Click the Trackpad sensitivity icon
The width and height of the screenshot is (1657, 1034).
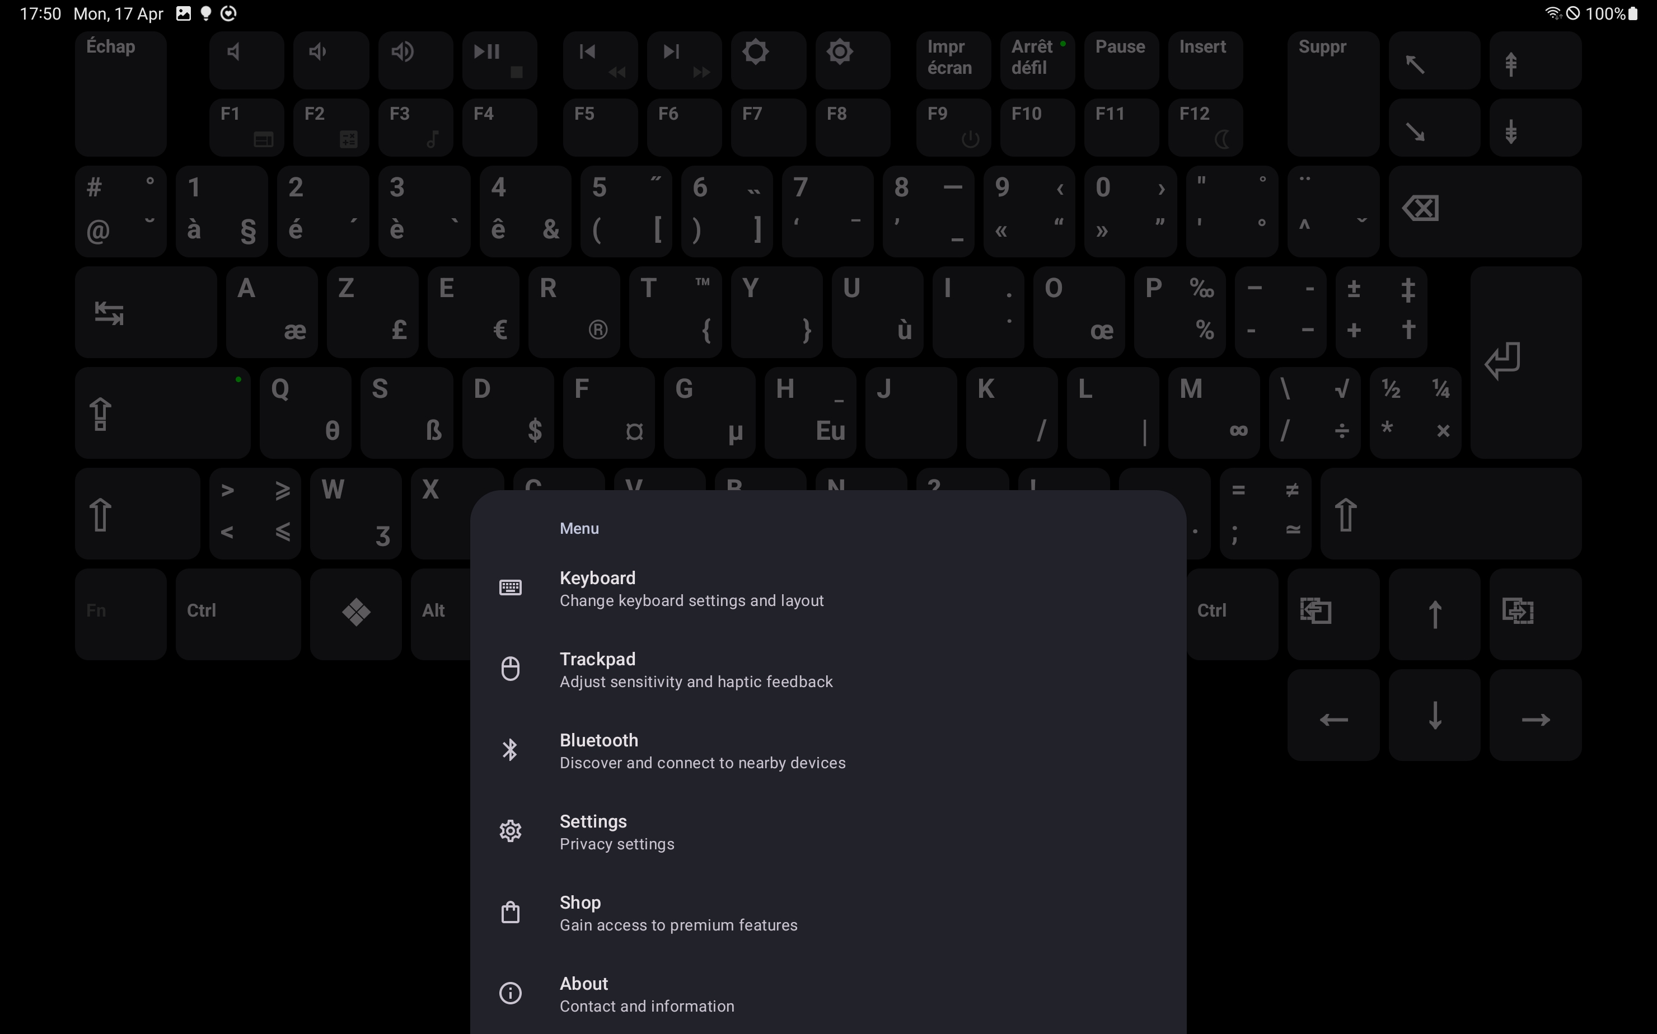510,667
